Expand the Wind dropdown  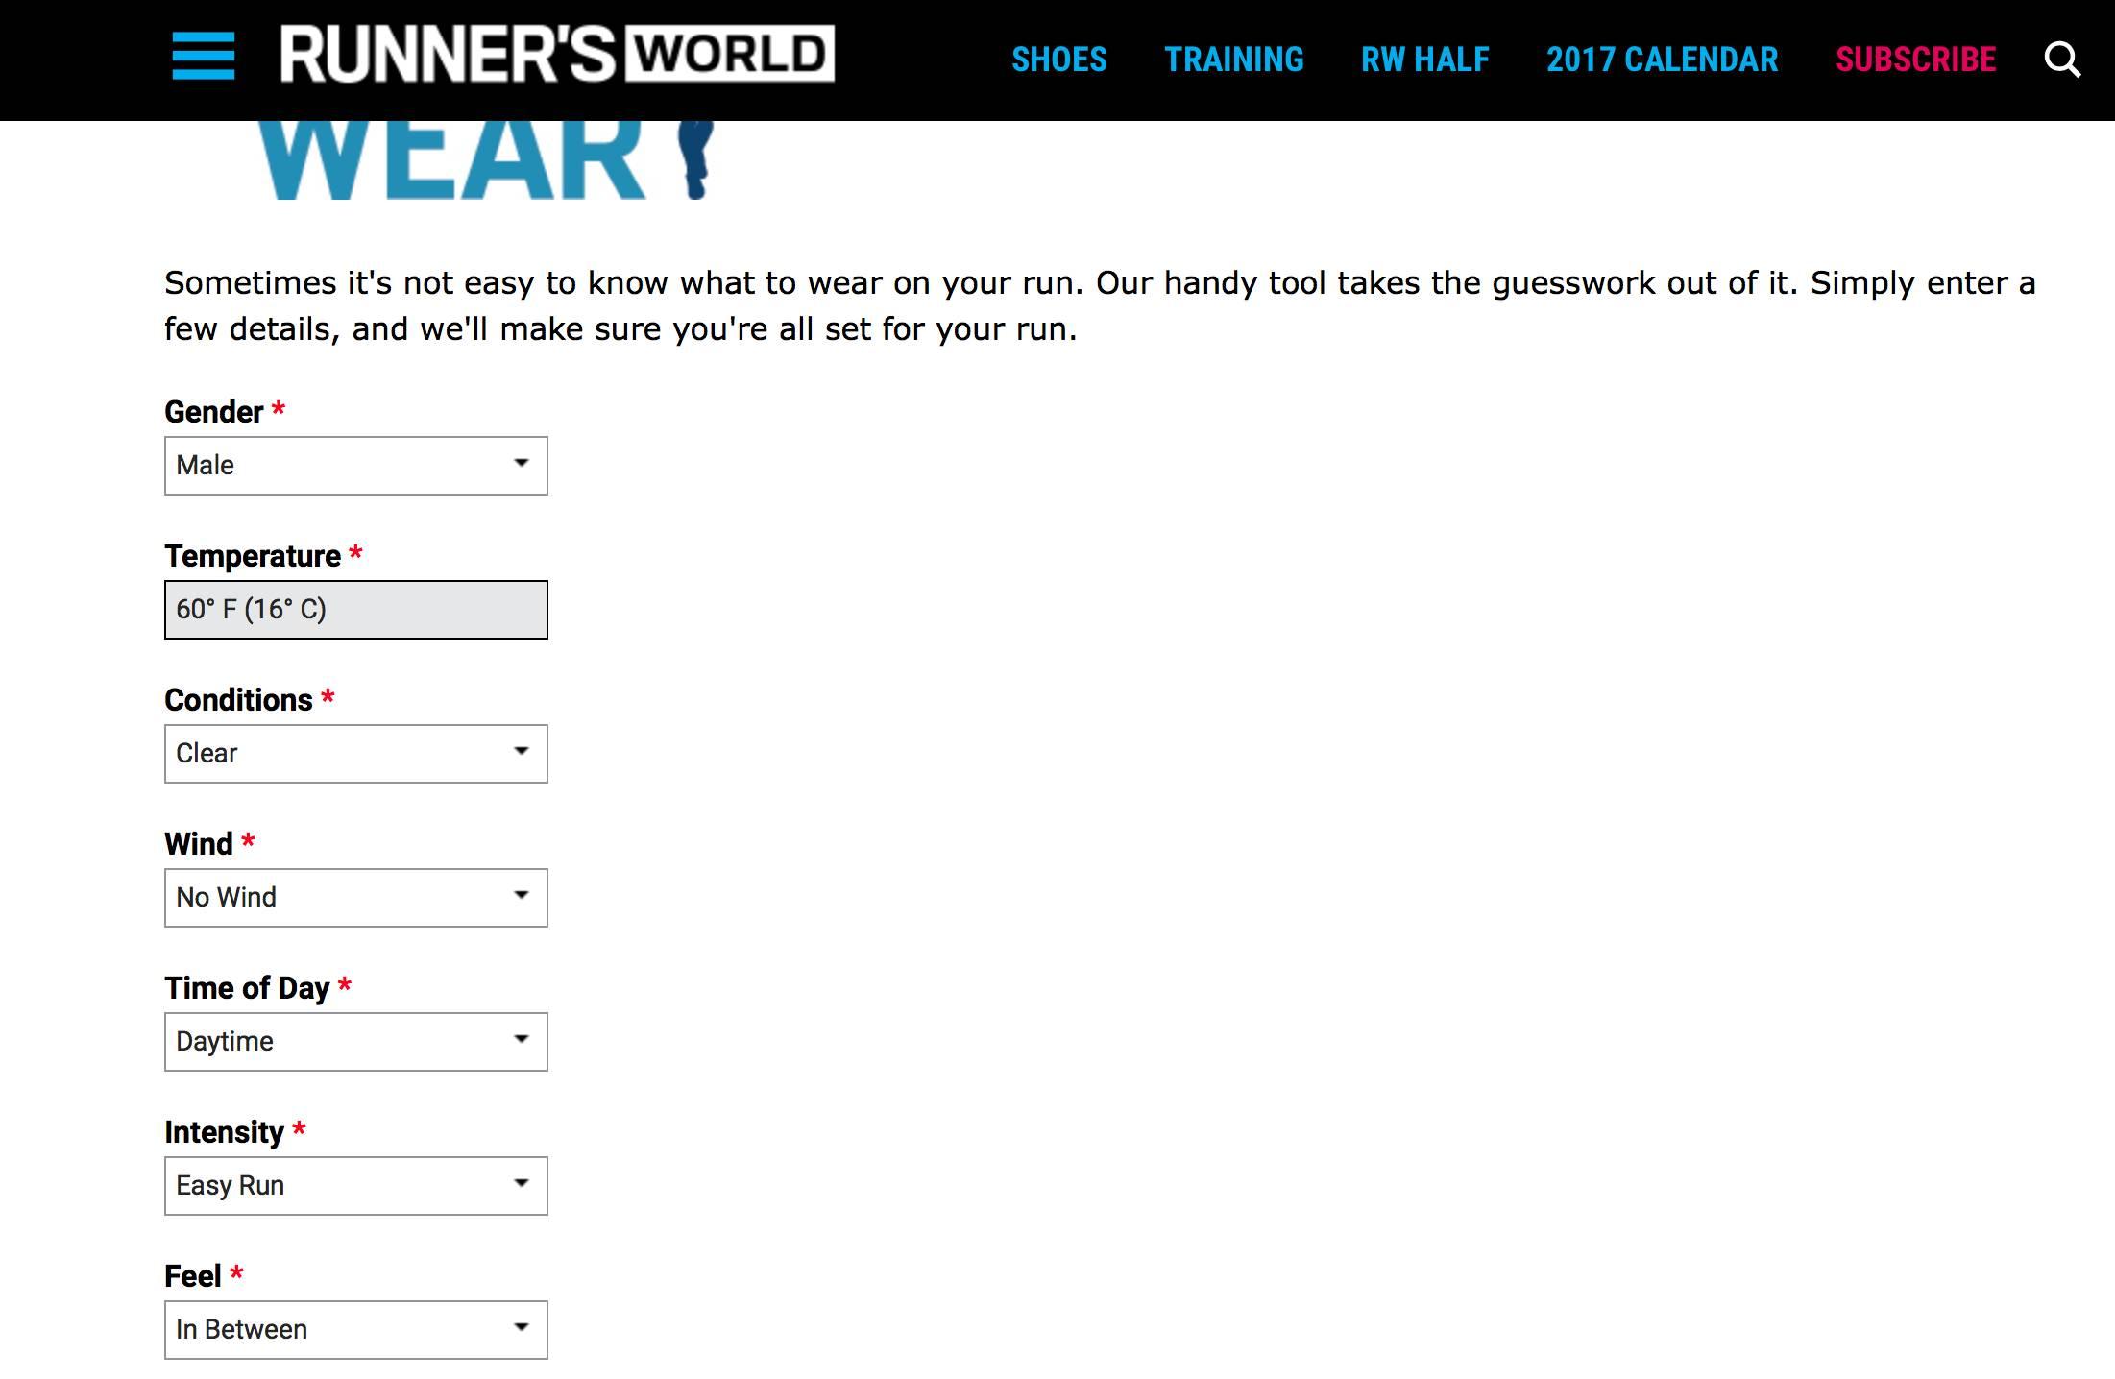pyautogui.click(x=521, y=897)
